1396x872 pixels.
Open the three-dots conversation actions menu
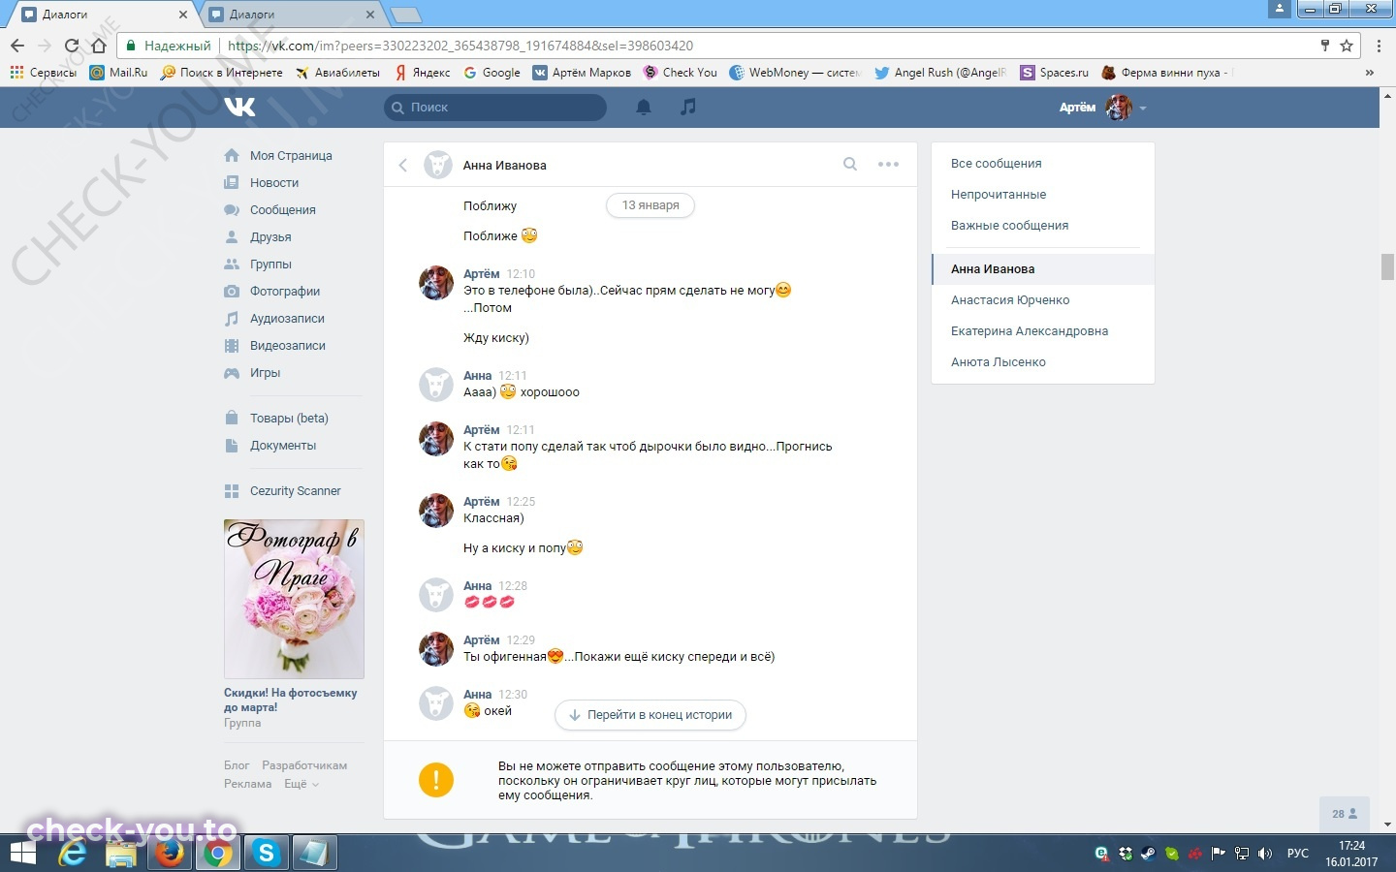[888, 164]
